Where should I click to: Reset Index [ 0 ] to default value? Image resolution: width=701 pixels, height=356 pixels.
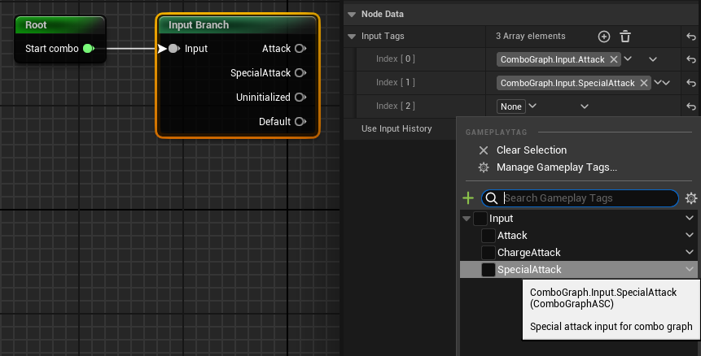(691, 59)
